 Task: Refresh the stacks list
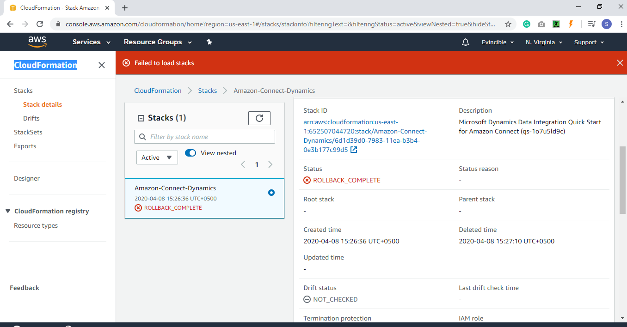259,118
